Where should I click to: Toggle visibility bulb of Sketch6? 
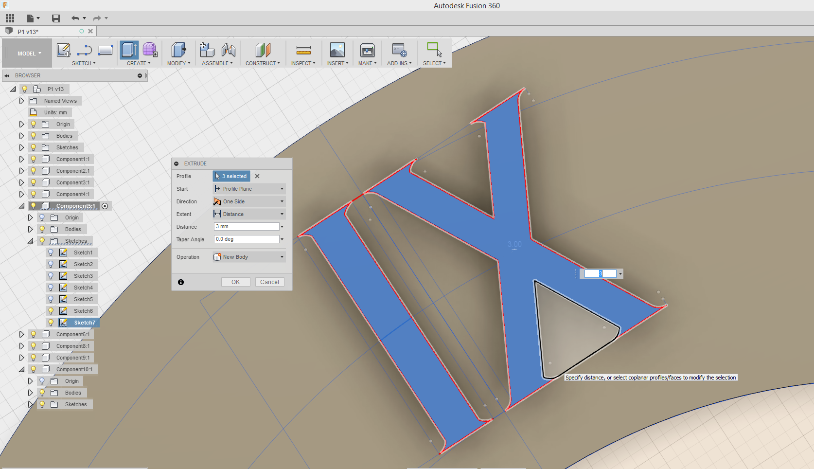51,311
